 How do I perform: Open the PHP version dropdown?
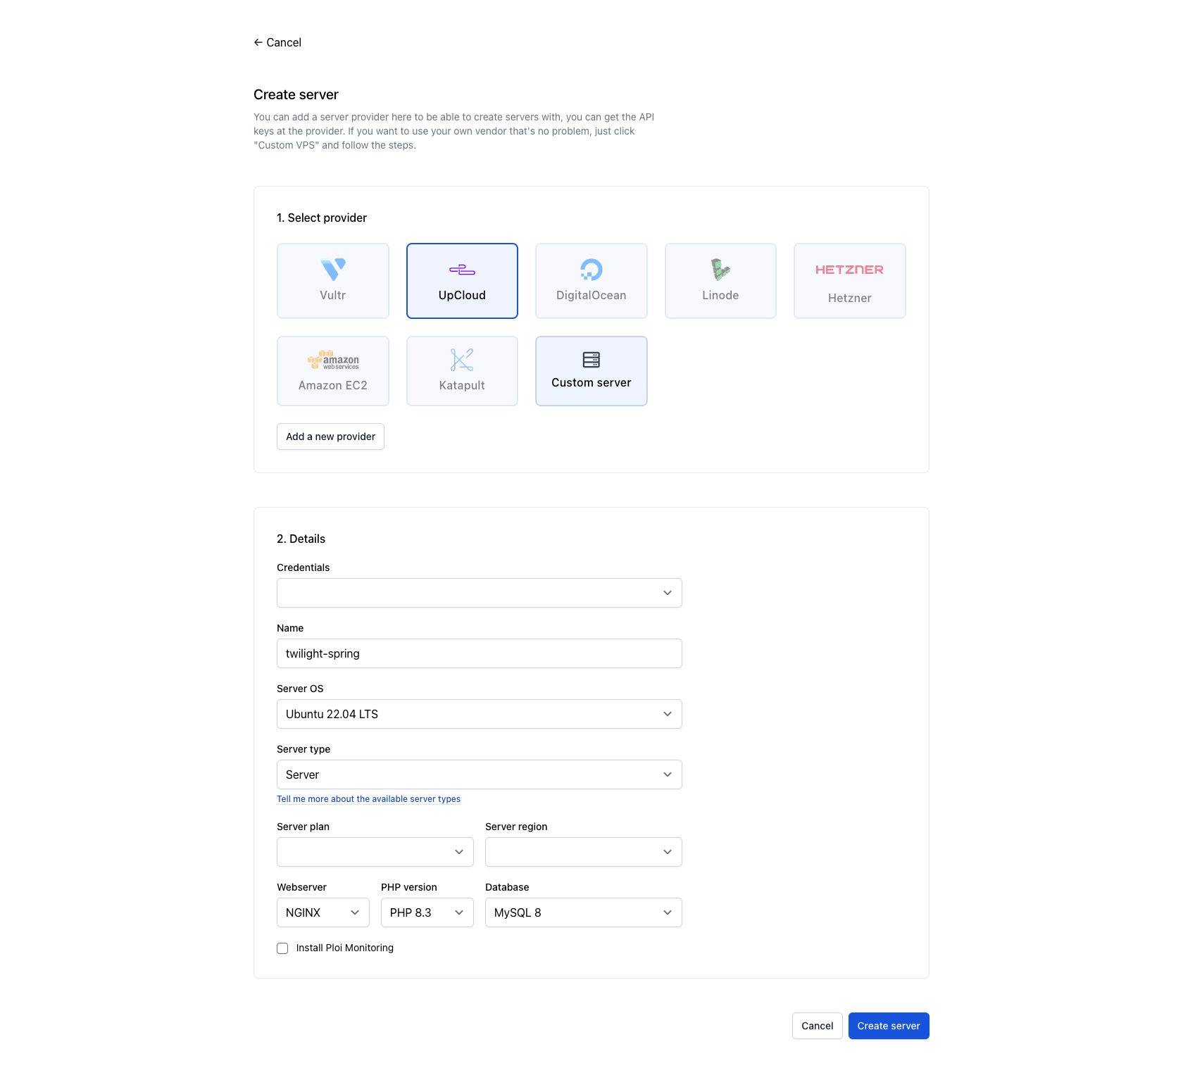coord(427,912)
